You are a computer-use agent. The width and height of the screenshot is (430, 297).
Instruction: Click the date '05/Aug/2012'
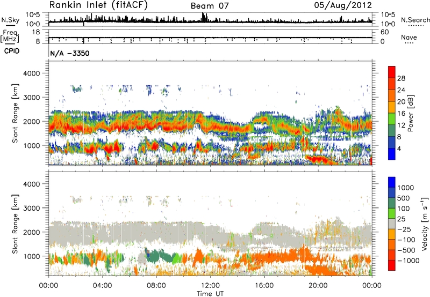point(343,5)
